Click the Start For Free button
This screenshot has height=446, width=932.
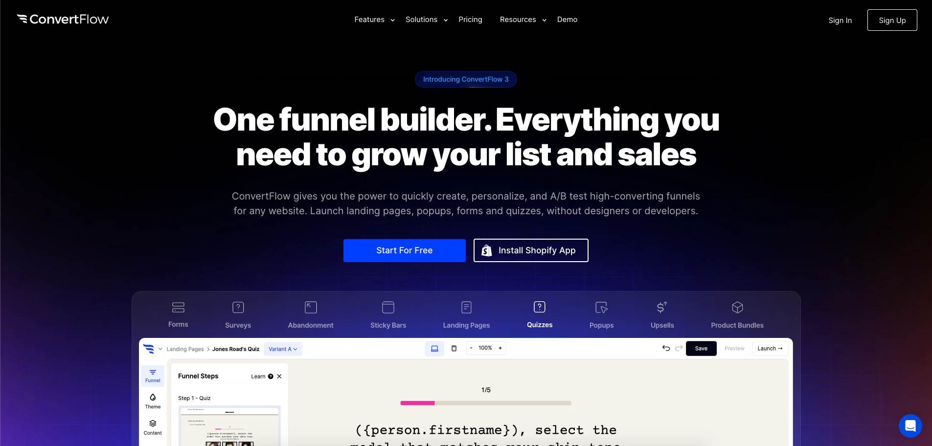click(x=404, y=250)
